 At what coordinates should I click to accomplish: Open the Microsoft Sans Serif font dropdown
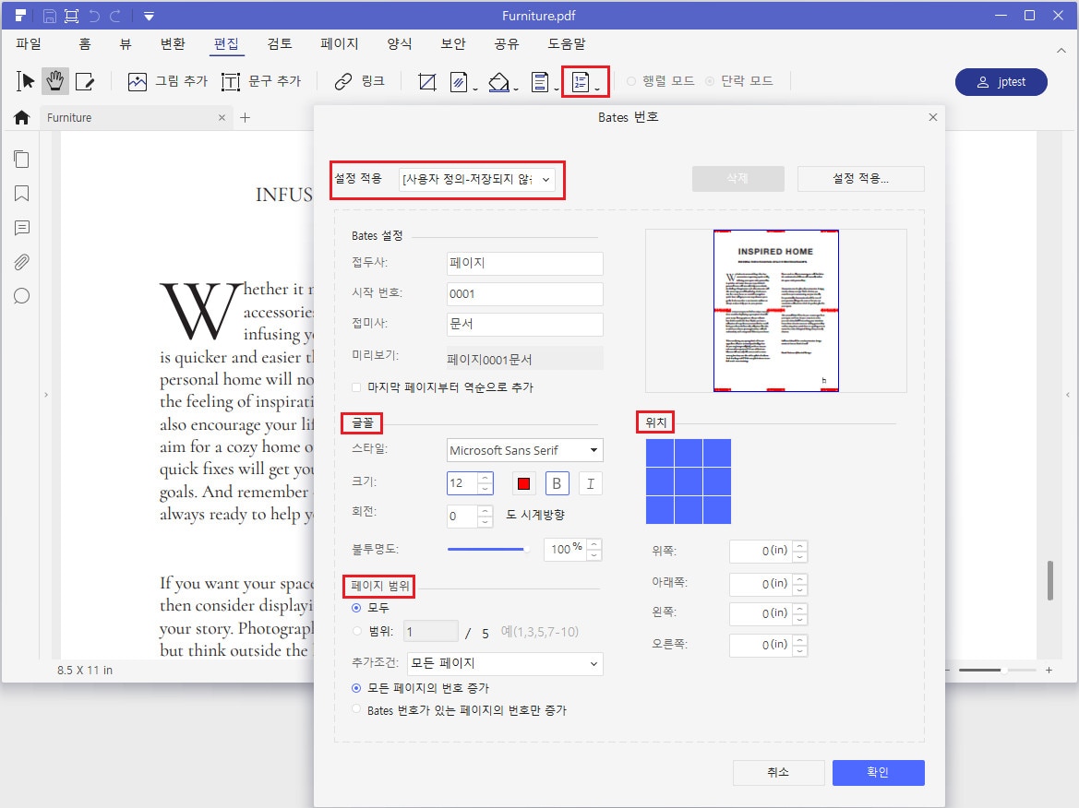point(525,450)
